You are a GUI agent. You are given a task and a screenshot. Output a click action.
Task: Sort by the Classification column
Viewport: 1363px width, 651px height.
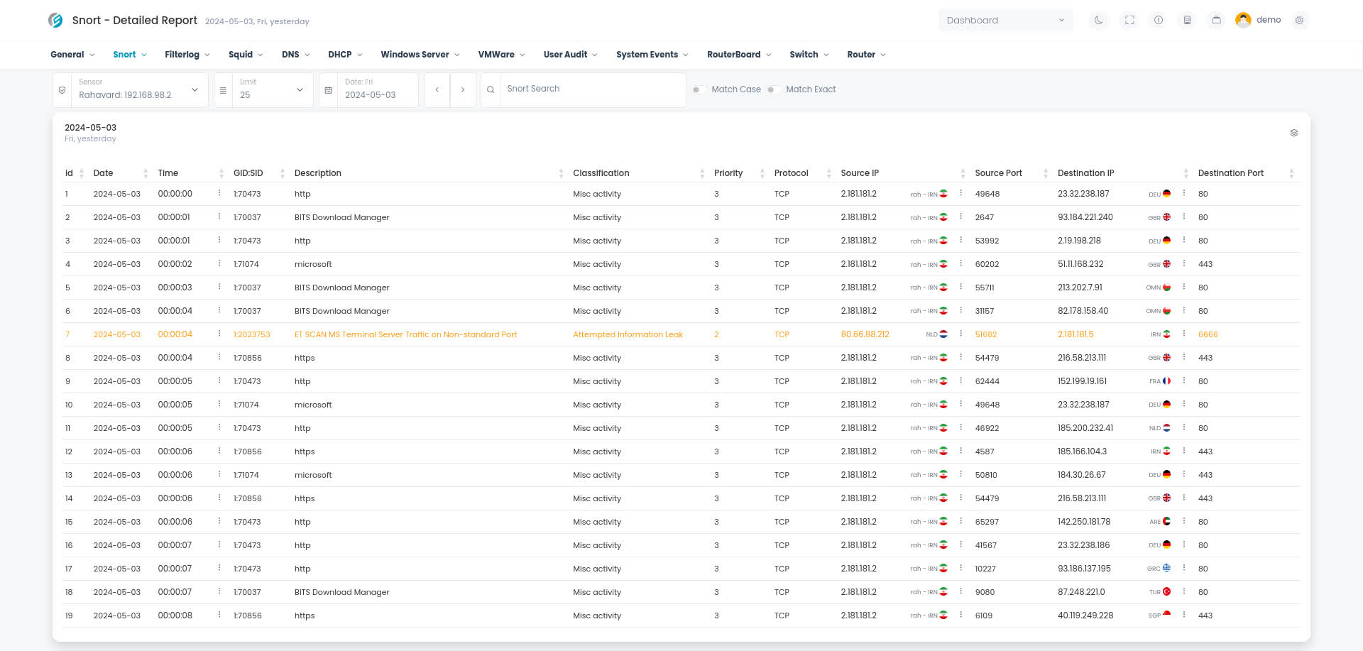pyautogui.click(x=638, y=173)
